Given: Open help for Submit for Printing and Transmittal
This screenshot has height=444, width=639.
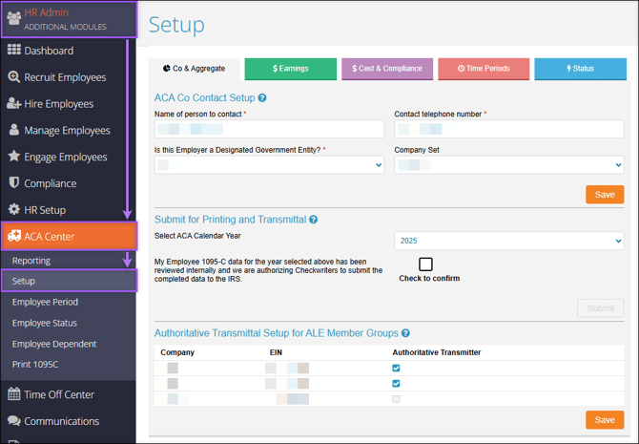Looking at the screenshot, I should pyautogui.click(x=313, y=220).
